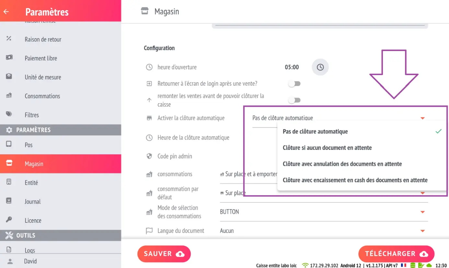Viewport: 449px width, 268px height.
Task: Click the Licence key icon
Action: tap(9, 220)
